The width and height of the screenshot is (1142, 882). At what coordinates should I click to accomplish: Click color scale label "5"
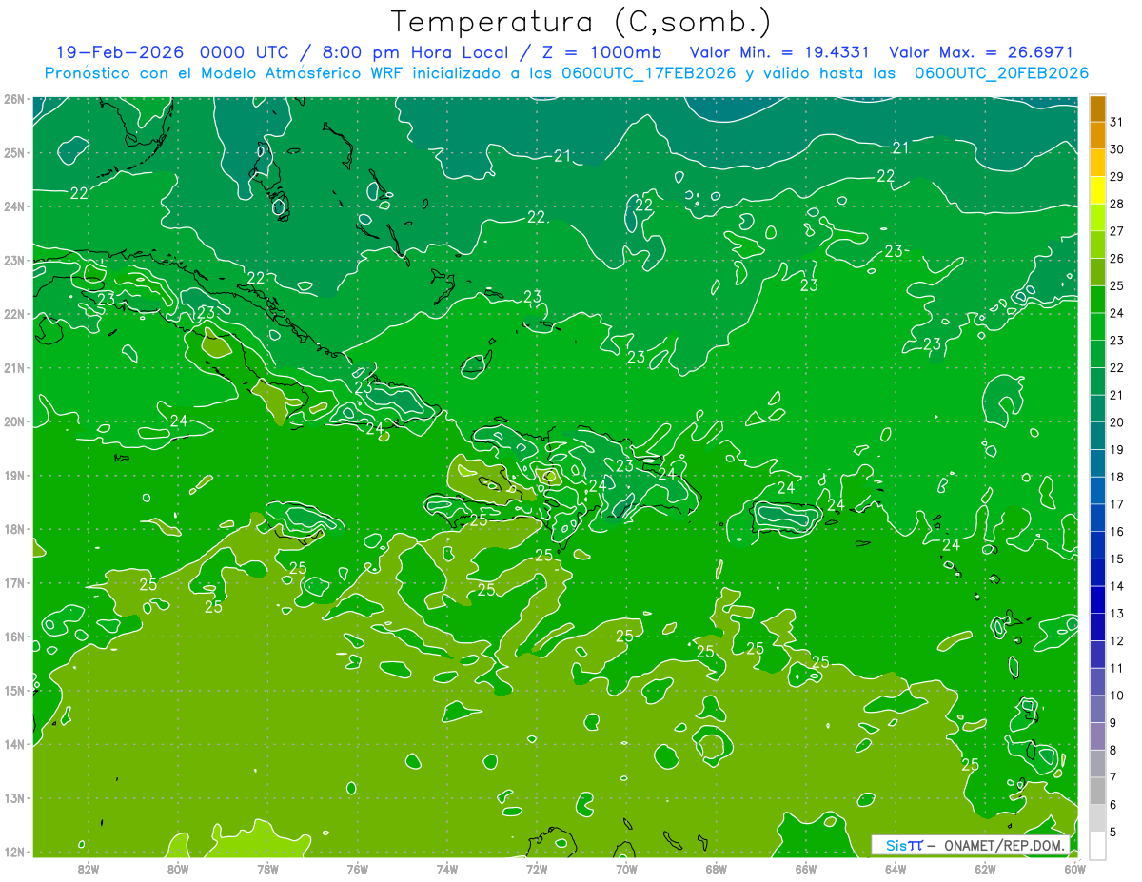point(1113,832)
